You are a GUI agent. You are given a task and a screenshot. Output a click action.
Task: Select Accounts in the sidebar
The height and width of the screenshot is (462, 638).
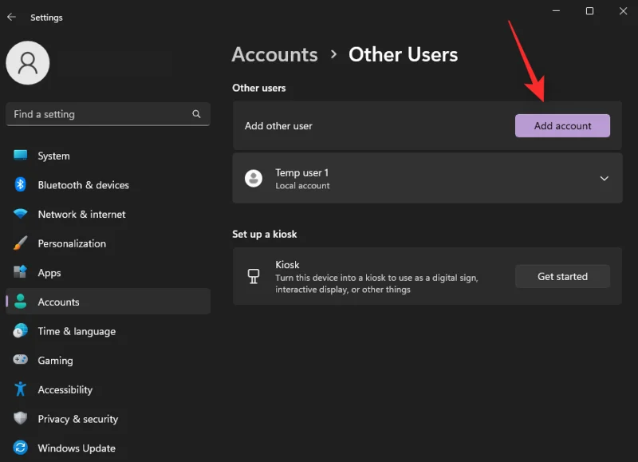[x=58, y=302]
